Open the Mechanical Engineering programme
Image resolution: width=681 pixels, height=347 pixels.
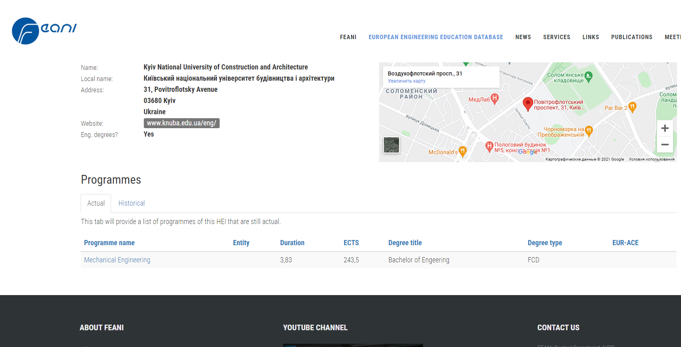(x=117, y=260)
